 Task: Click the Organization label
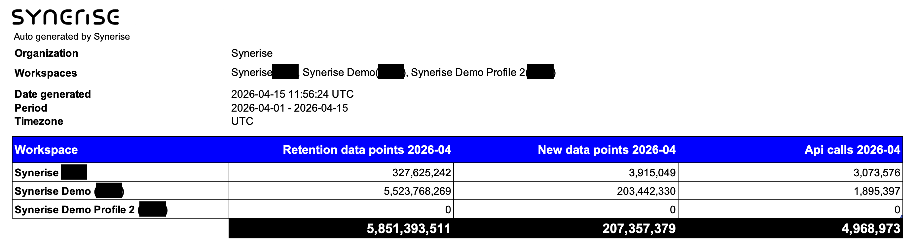pyautogui.click(x=46, y=53)
